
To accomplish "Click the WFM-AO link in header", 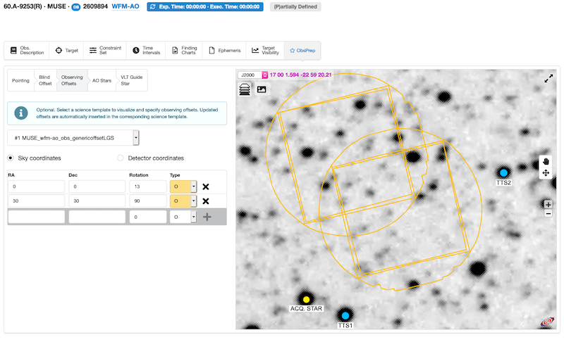I will [x=126, y=7].
